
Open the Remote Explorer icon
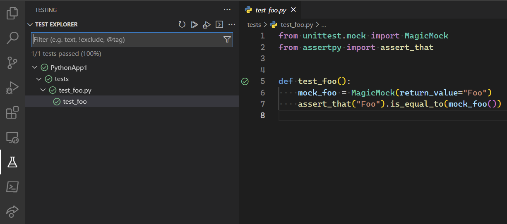tap(12, 137)
